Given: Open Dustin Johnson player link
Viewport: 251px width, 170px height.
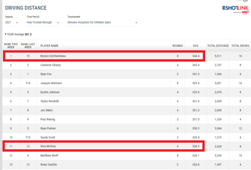Looking at the screenshot, I should point(50,92).
